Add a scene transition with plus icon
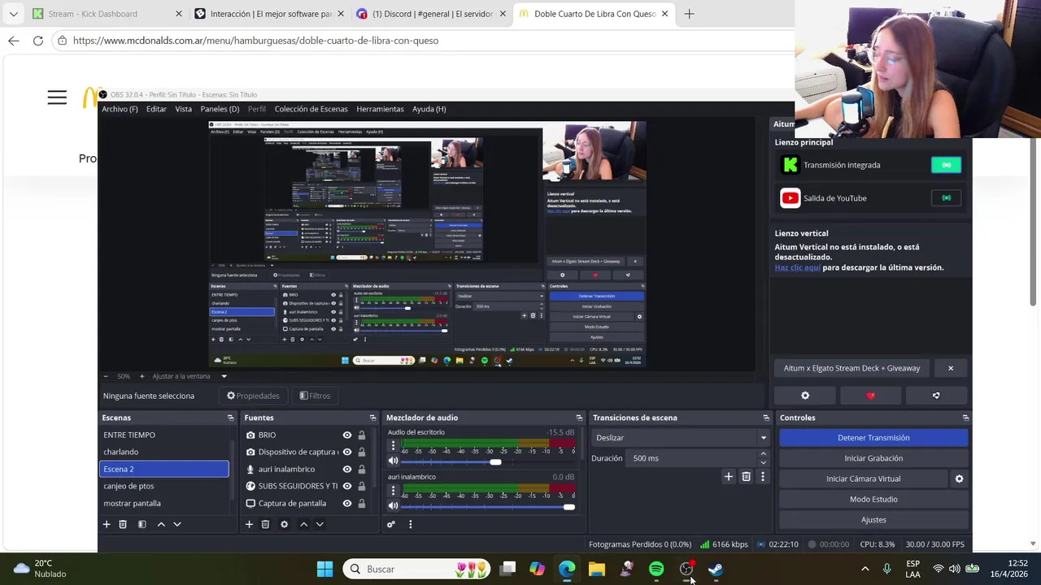1041x585 pixels. tap(729, 477)
